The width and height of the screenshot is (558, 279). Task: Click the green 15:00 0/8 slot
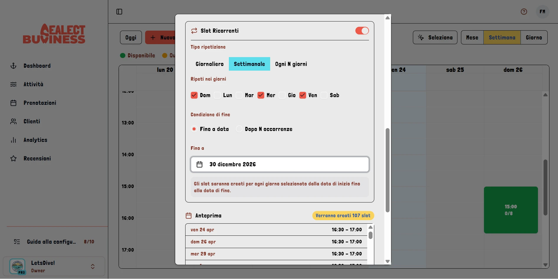click(x=511, y=210)
